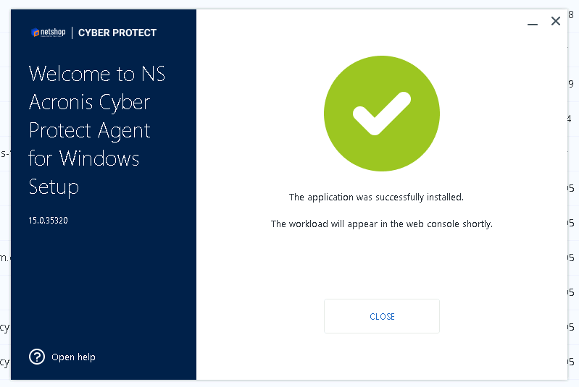579x387 pixels.
Task: Click the lowest background 'cy' entry
Action: 5,362
